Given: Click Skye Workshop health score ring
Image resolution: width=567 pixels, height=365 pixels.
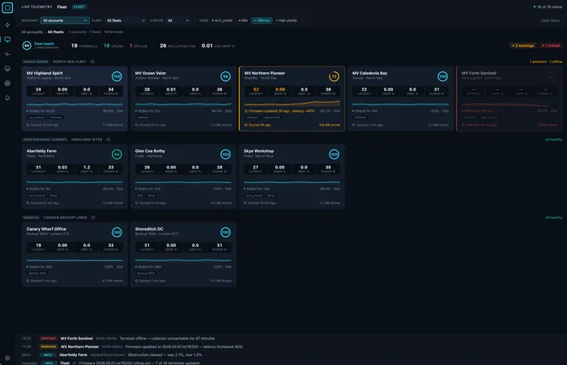Looking at the screenshot, I should click(334, 155).
